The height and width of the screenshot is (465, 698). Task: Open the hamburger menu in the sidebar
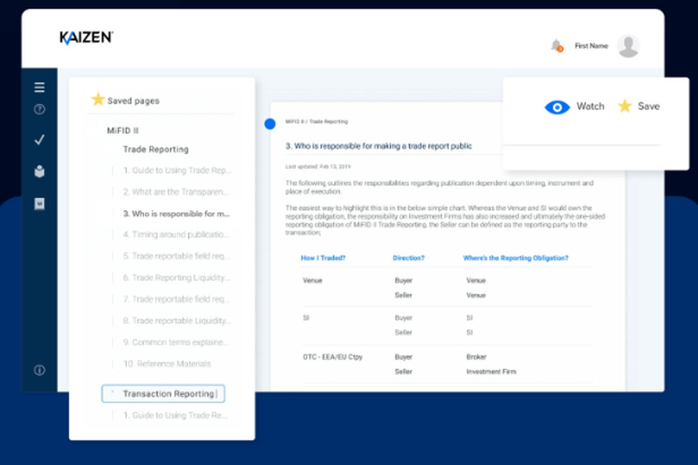coord(39,87)
